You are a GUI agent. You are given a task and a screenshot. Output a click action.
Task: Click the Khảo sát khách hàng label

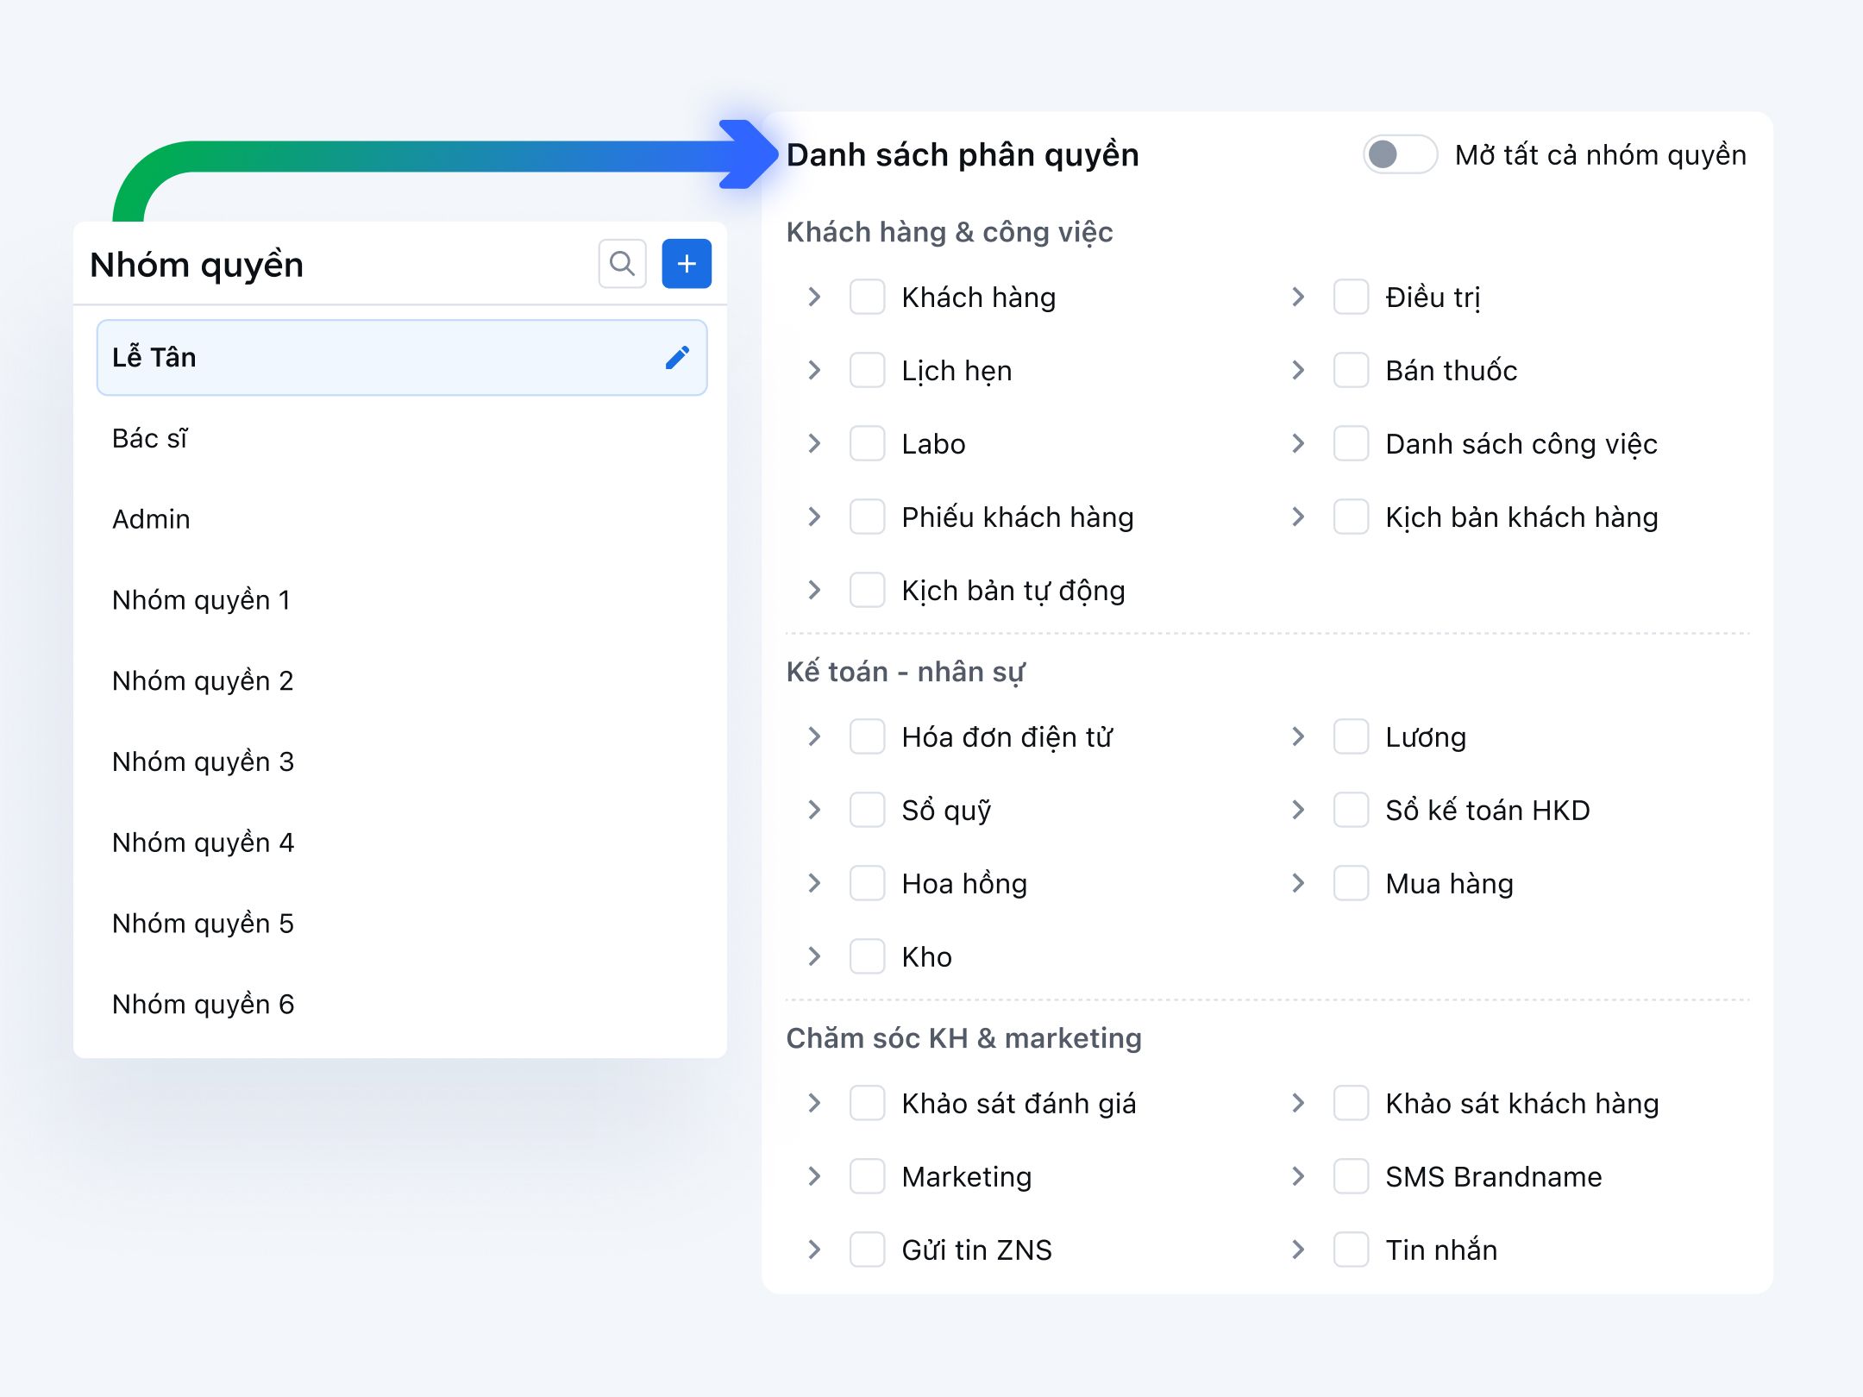[1521, 1104]
